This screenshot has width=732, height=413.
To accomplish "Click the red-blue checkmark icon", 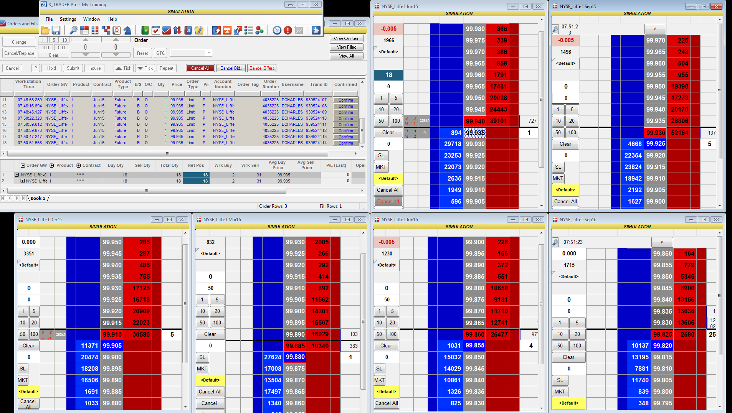I will [166, 30].
